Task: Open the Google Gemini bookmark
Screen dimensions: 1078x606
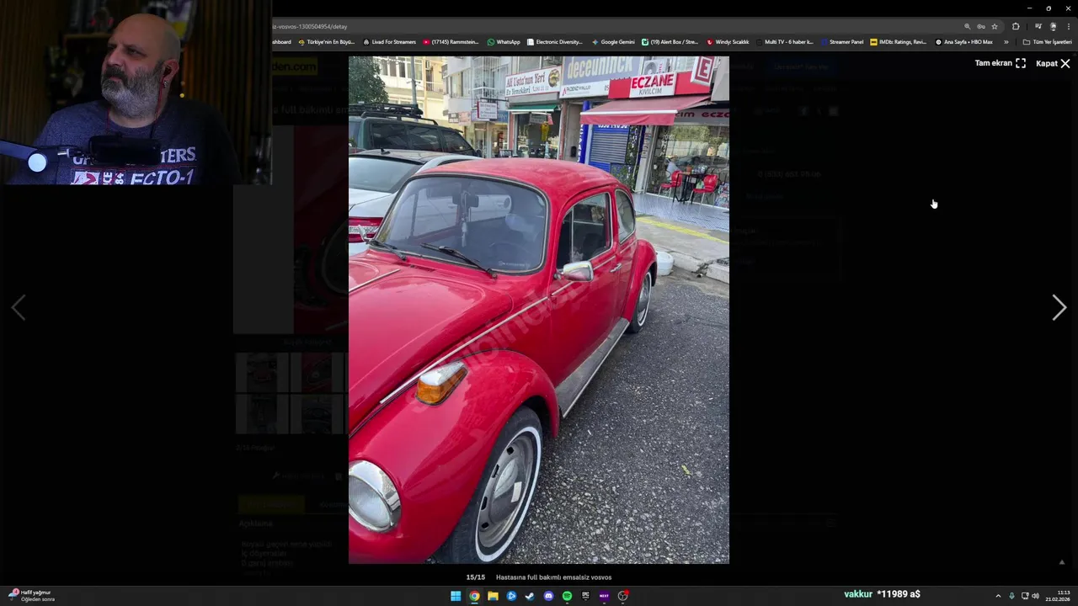Action: coord(613,42)
